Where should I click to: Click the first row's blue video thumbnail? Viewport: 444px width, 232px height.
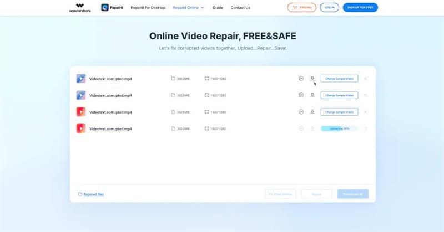click(81, 79)
